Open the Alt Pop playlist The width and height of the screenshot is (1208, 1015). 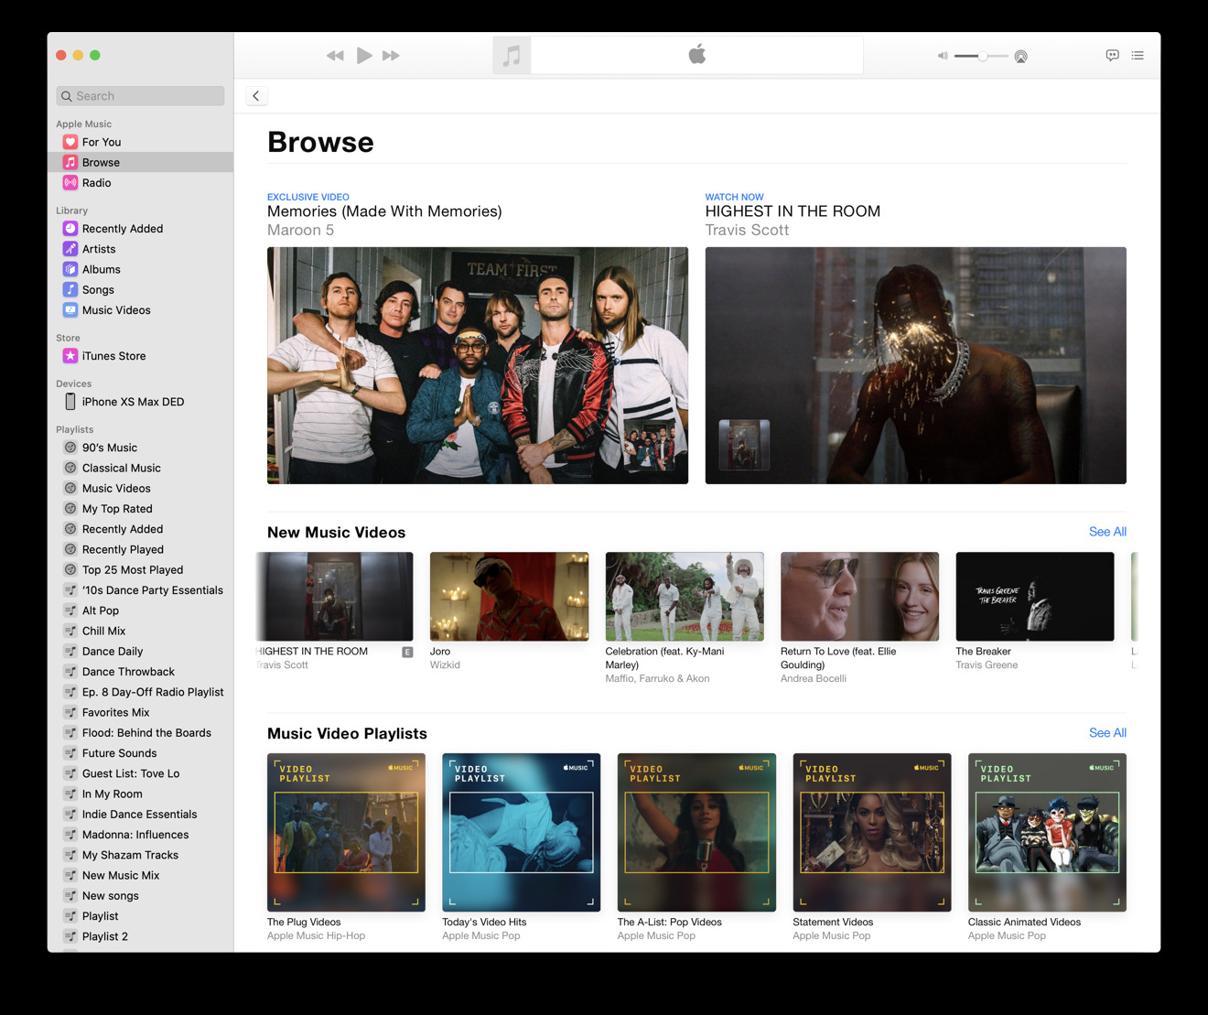[x=140, y=610]
